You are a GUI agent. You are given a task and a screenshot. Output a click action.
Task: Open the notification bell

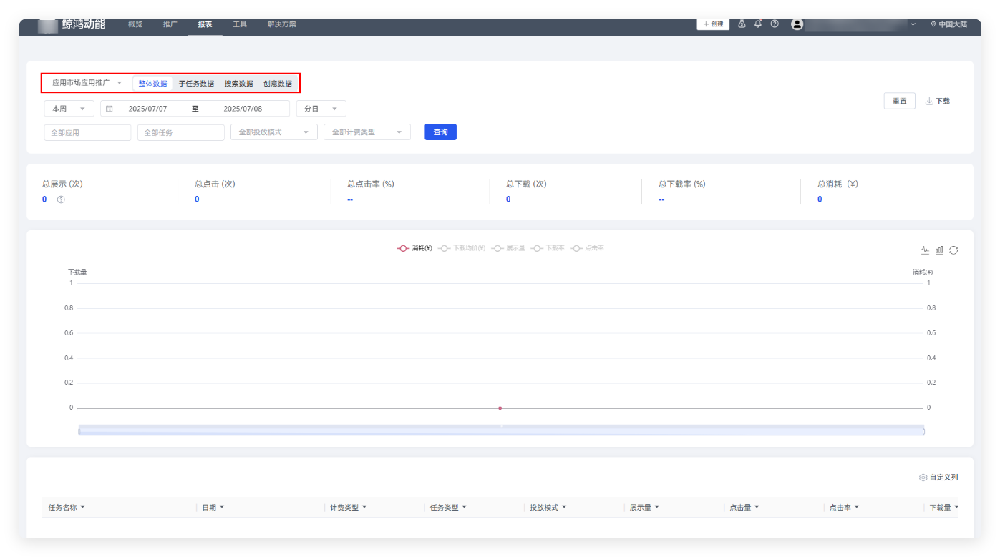(x=758, y=24)
